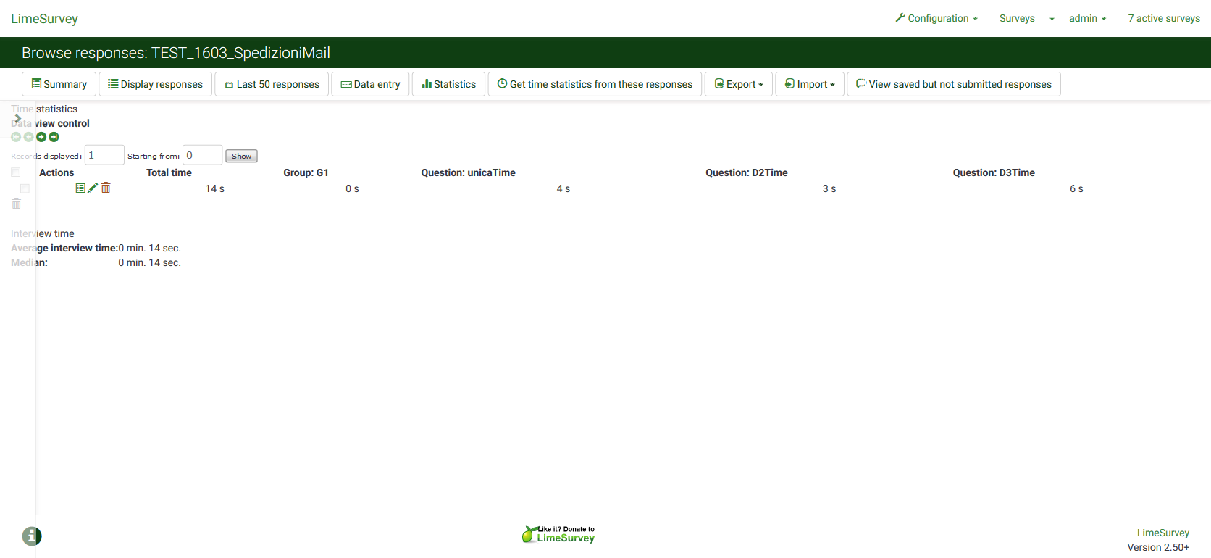Screen dimensions: 1211x558
Task: Check the response row checkbox
Action: (x=25, y=188)
